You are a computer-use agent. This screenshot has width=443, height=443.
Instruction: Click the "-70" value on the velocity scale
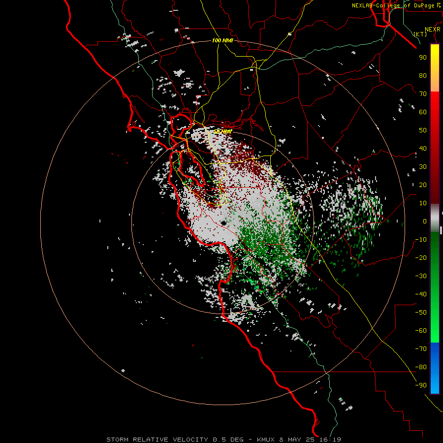pos(421,348)
